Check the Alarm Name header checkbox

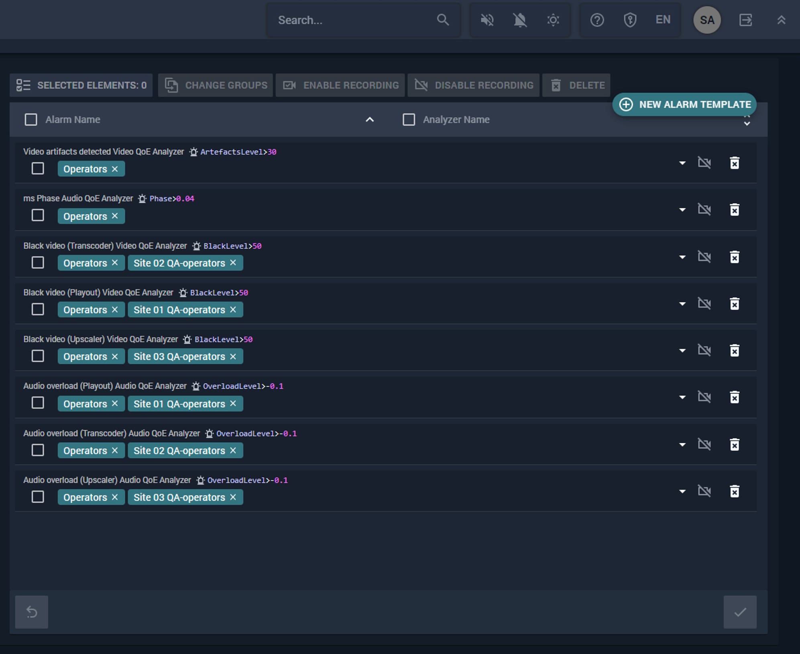31,120
